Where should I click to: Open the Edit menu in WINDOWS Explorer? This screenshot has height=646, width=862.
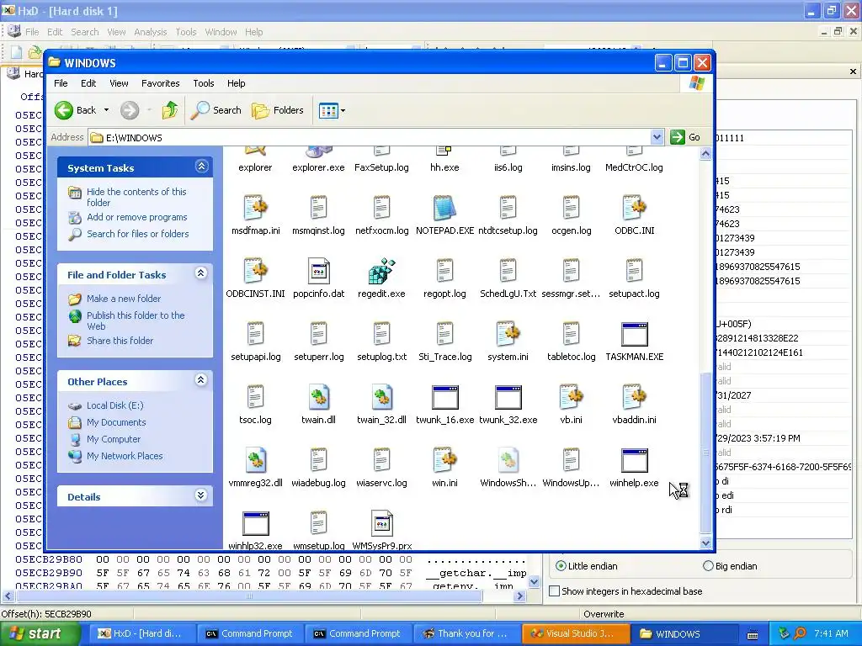coord(88,83)
